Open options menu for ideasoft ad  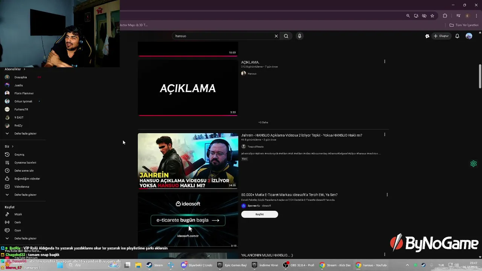387,195
